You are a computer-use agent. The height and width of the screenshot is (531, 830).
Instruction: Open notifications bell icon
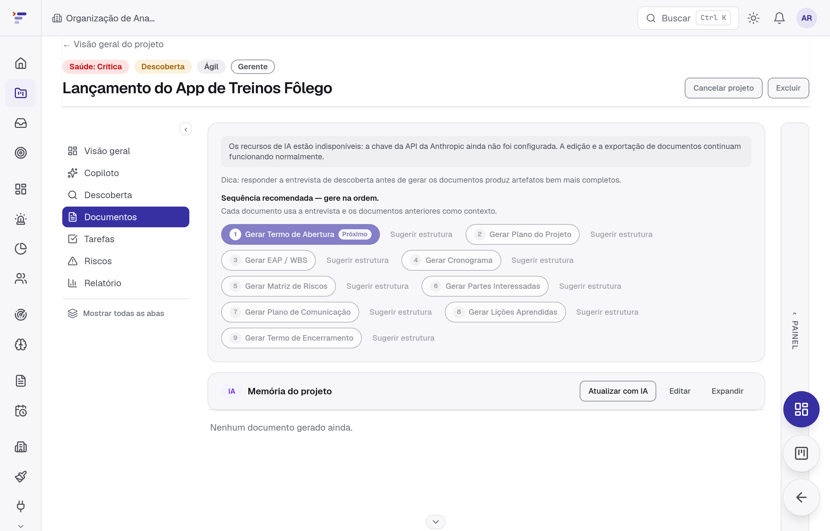(x=779, y=18)
